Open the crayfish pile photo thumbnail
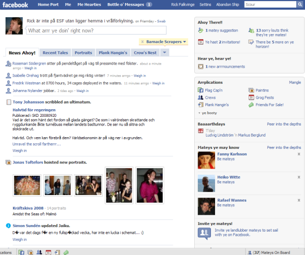This screenshot has width=305, height=255. coord(27,185)
